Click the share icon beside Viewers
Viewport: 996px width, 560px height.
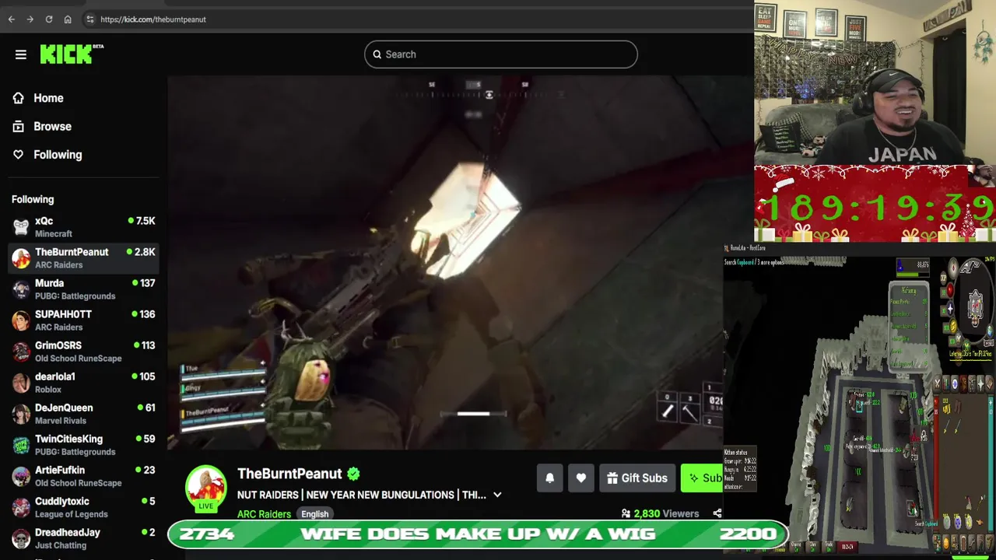point(717,513)
